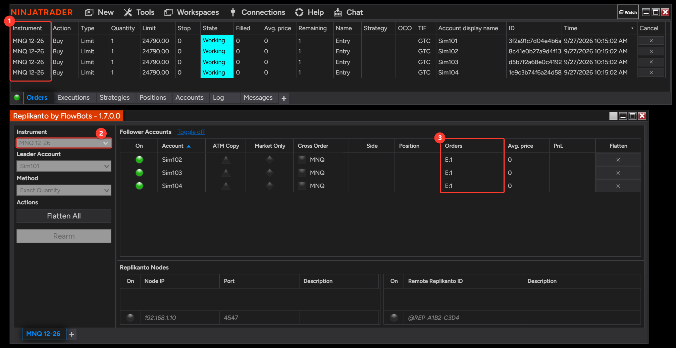
Task: Toggle ATM Copy for Sim104
Action: (226, 186)
